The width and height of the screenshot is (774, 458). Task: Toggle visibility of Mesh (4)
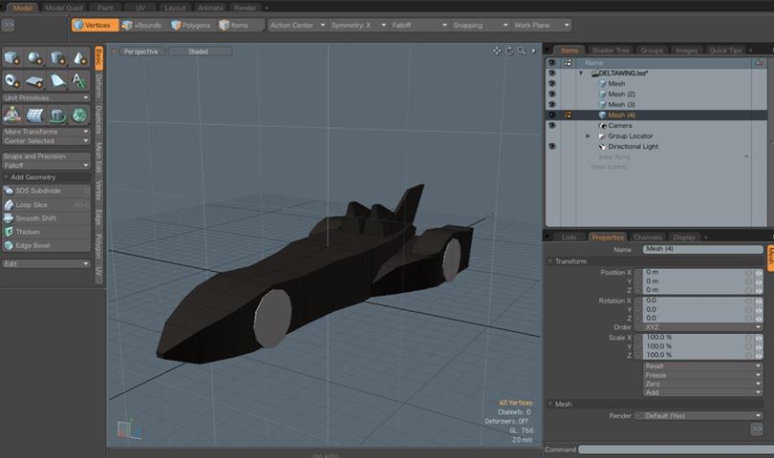tap(552, 114)
